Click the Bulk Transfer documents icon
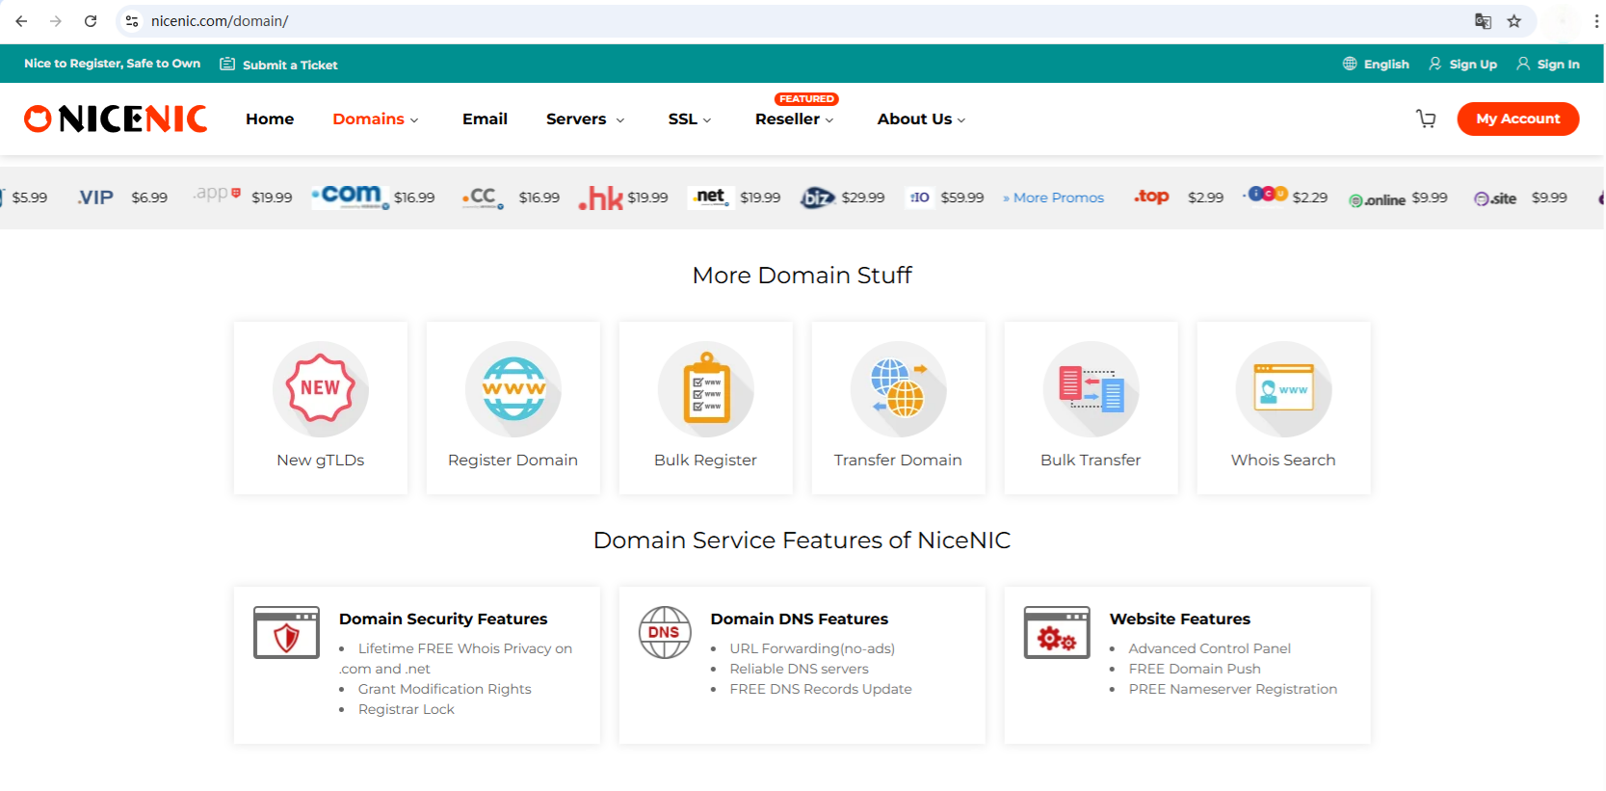Viewport: 1606px width, 791px height. pos(1092,388)
